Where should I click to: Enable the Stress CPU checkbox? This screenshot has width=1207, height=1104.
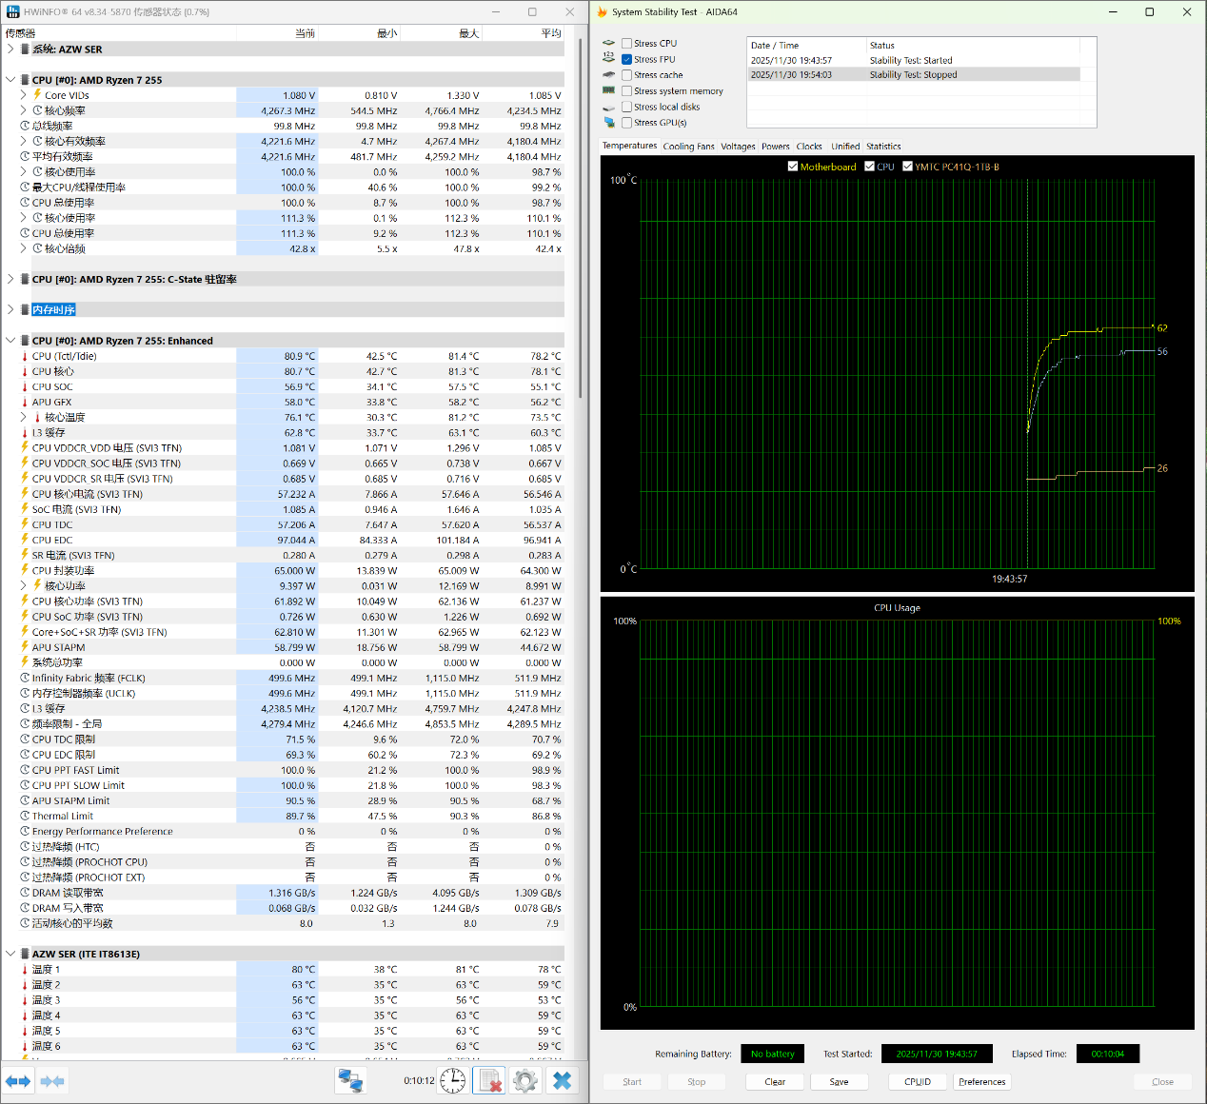click(x=627, y=44)
